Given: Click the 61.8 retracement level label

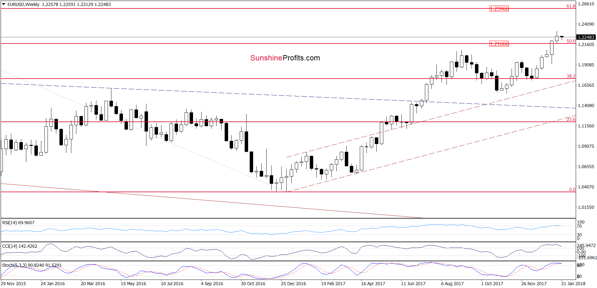Looking at the screenshot, I should [571, 6].
